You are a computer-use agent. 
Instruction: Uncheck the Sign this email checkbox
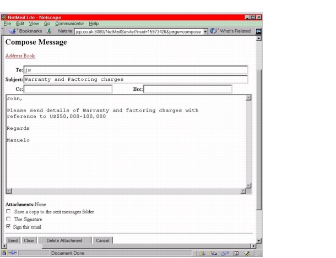8,226
